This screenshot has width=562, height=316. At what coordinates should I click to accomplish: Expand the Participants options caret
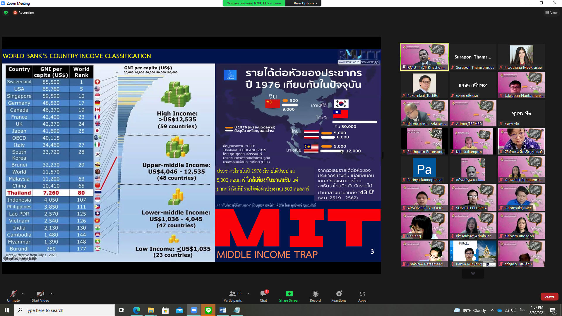248,294
